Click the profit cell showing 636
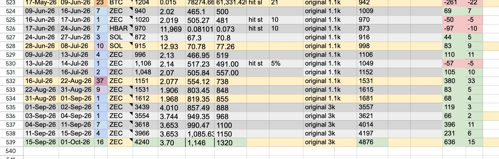The image size is (499, 159). tap(454, 142)
